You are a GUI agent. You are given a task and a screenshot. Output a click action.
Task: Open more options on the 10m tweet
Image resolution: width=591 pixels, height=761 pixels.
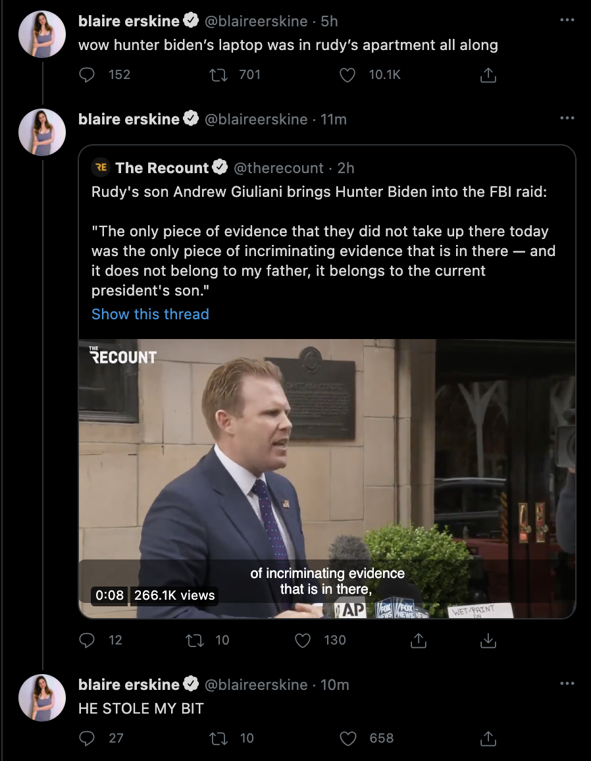click(567, 684)
